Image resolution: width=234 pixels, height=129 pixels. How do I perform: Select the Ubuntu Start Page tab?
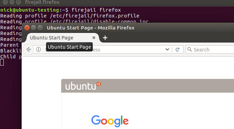tap(63, 38)
